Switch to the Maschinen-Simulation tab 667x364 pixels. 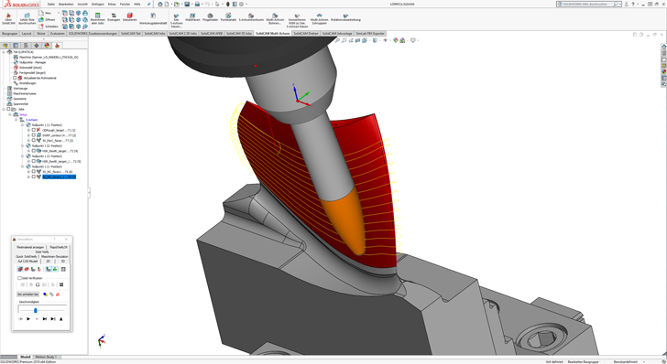(x=54, y=257)
